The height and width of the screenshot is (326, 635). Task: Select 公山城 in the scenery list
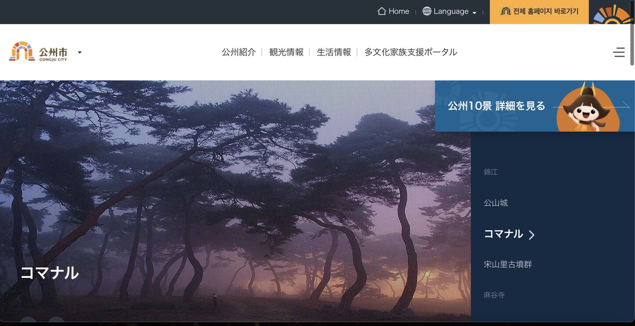coord(496,203)
